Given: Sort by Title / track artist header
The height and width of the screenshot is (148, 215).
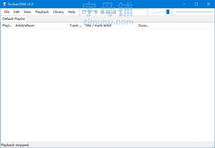Looking at the screenshot, I should 110,26.
